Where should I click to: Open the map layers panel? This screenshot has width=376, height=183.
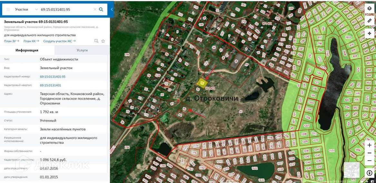pos(370,8)
